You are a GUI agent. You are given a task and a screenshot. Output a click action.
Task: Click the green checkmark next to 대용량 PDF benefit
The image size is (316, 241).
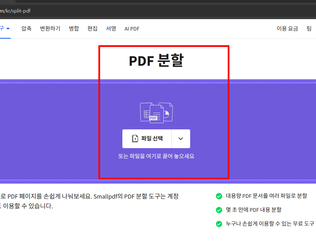click(219, 196)
